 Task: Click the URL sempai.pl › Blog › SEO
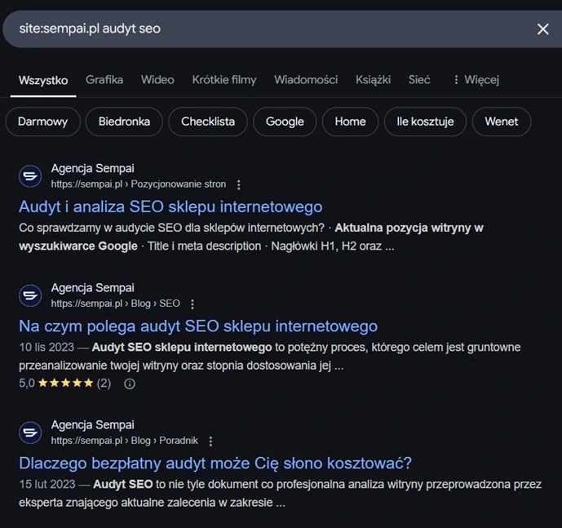pyautogui.click(x=115, y=304)
